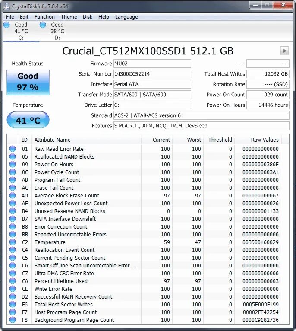Click status orb for Write Error Rate
This screenshot has width=296, height=331.
pos(13,289)
